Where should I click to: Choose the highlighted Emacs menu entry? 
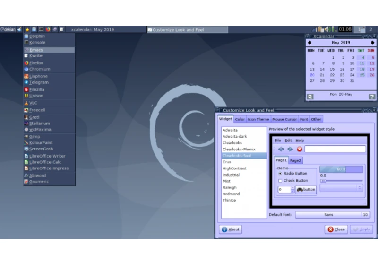click(49, 50)
